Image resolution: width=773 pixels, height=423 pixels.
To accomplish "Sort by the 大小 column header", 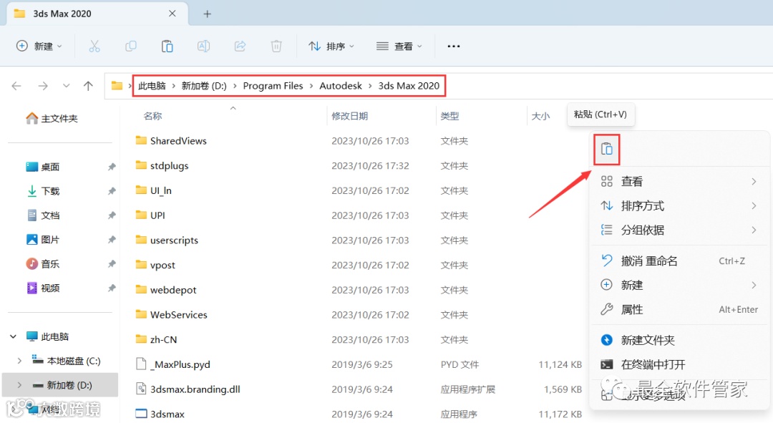I will [540, 117].
